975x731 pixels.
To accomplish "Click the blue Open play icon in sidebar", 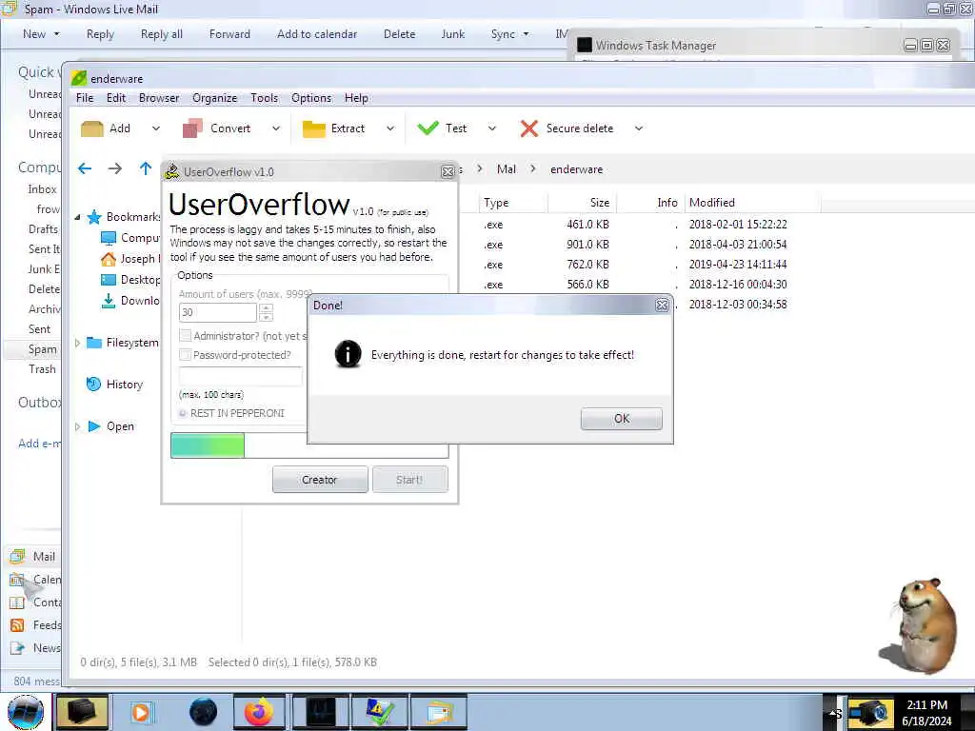I will click(94, 426).
